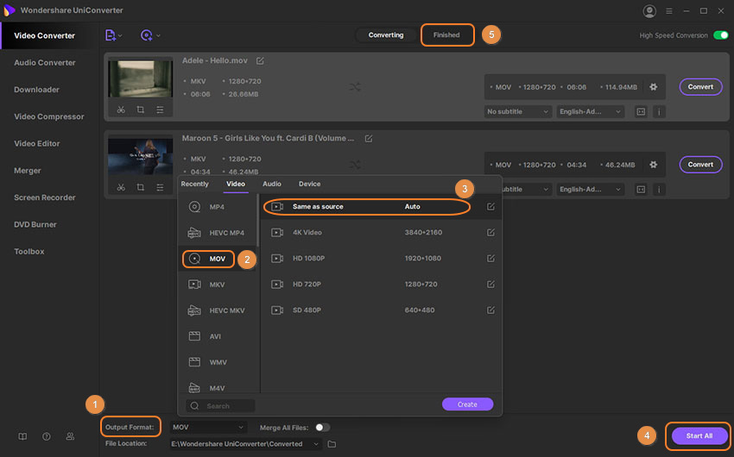Rename the Maroon 5 file with edit icon

pos(369,138)
